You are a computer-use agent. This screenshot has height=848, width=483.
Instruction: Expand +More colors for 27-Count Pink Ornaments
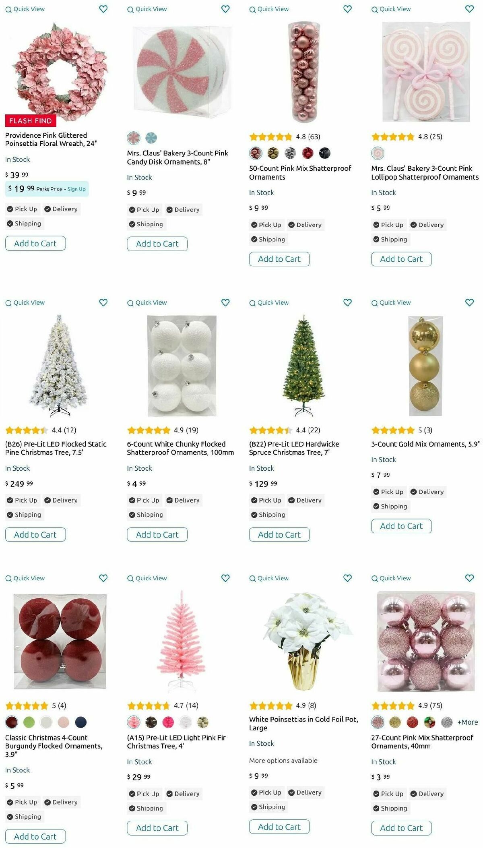click(x=468, y=722)
